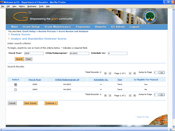Click the horizontal scrollbar left arrow
This screenshot has width=175, height=131.
click(1, 129)
